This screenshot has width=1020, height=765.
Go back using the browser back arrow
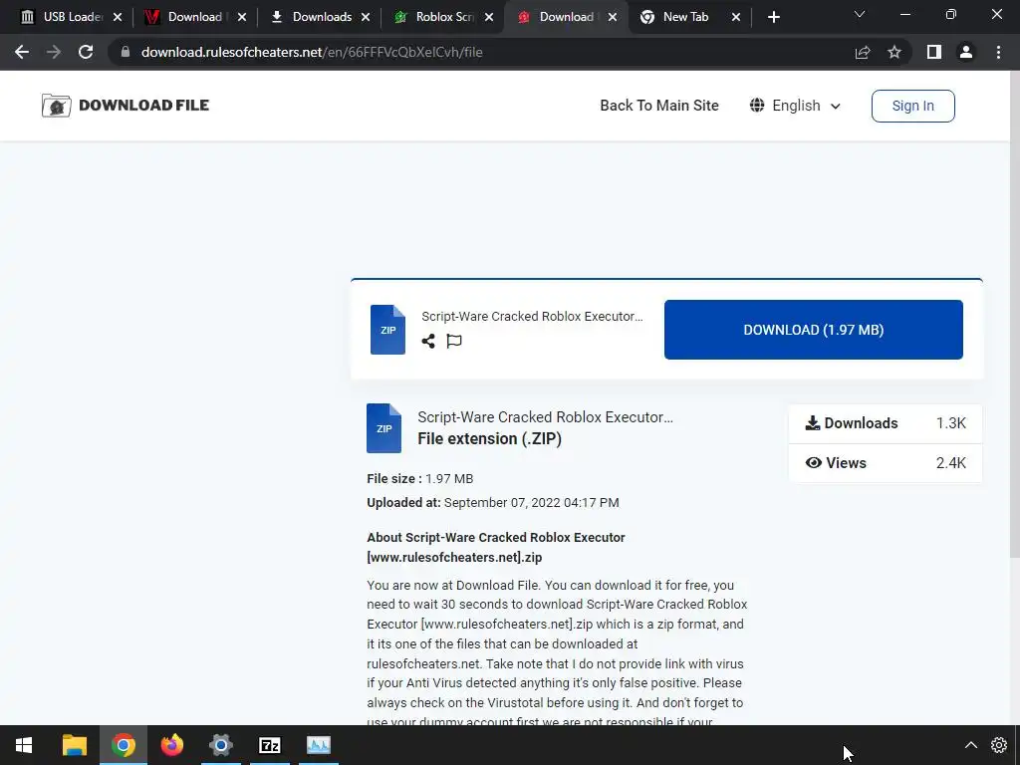coord(22,52)
